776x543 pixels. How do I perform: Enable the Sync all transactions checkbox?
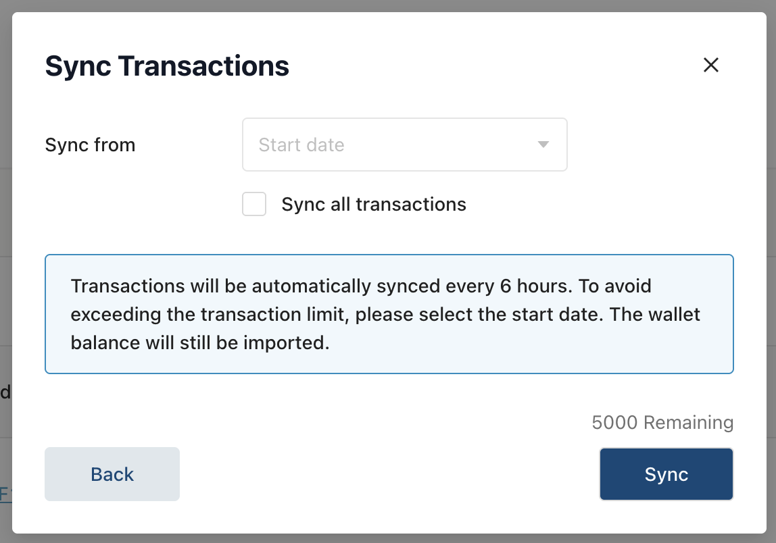click(x=254, y=204)
